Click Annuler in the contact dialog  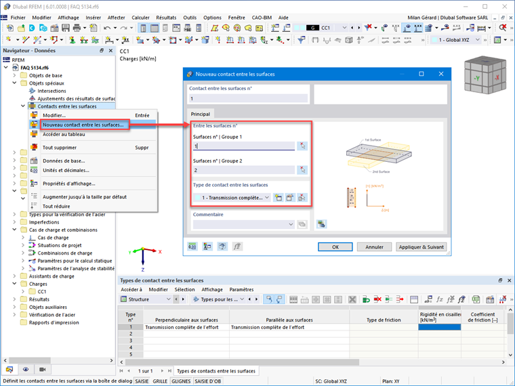[374, 246]
